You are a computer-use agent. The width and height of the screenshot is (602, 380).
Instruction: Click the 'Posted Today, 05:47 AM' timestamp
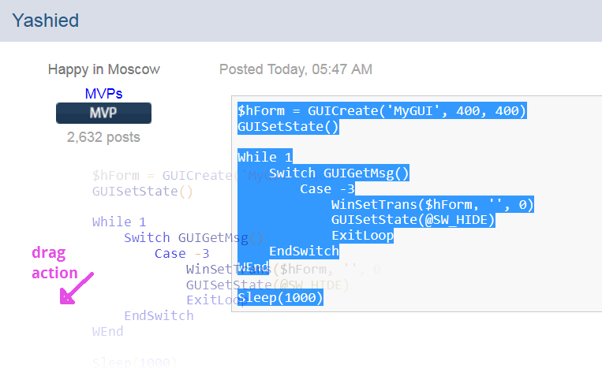coord(296,69)
